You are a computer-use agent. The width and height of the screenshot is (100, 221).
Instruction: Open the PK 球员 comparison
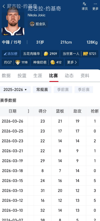tap(85, 6)
